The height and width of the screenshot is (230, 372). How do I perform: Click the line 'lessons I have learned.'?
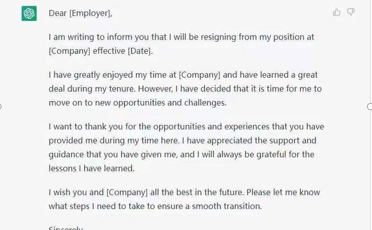coord(91,168)
